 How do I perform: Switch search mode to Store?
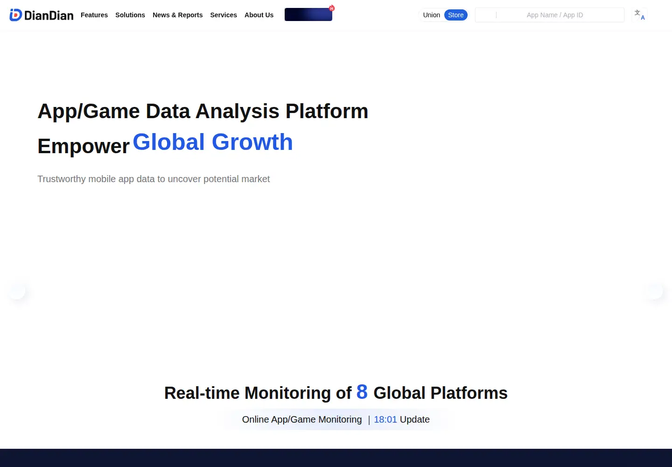click(x=456, y=15)
